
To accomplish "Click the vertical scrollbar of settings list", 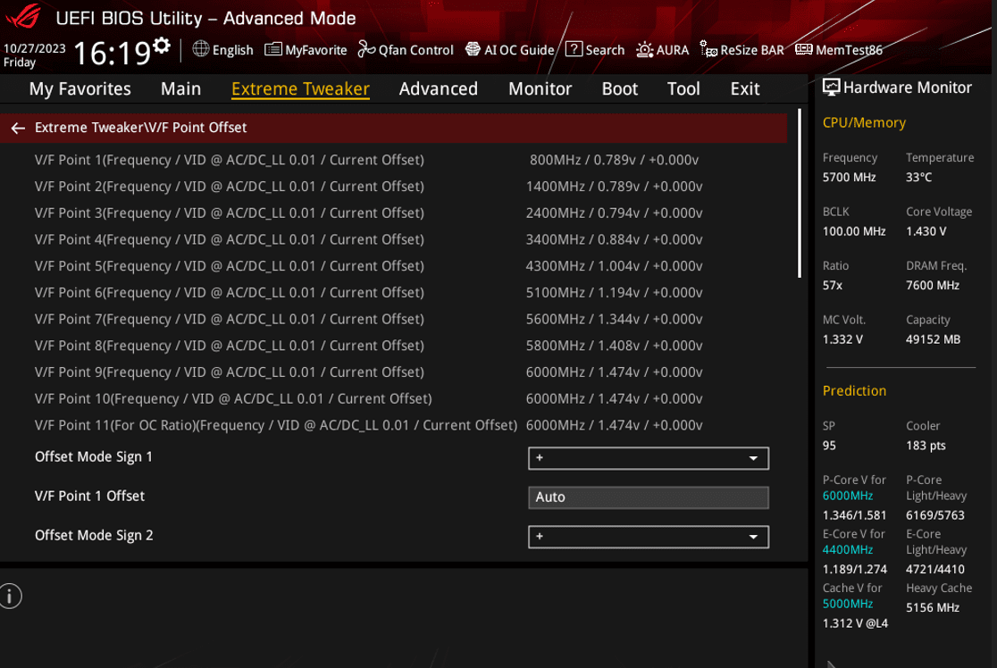I will pos(800,195).
